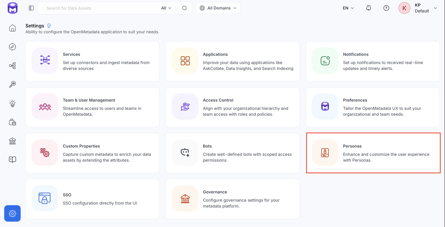Open the Governance sidebar bank icon
The width and height of the screenshot is (445, 227).
click(13, 141)
